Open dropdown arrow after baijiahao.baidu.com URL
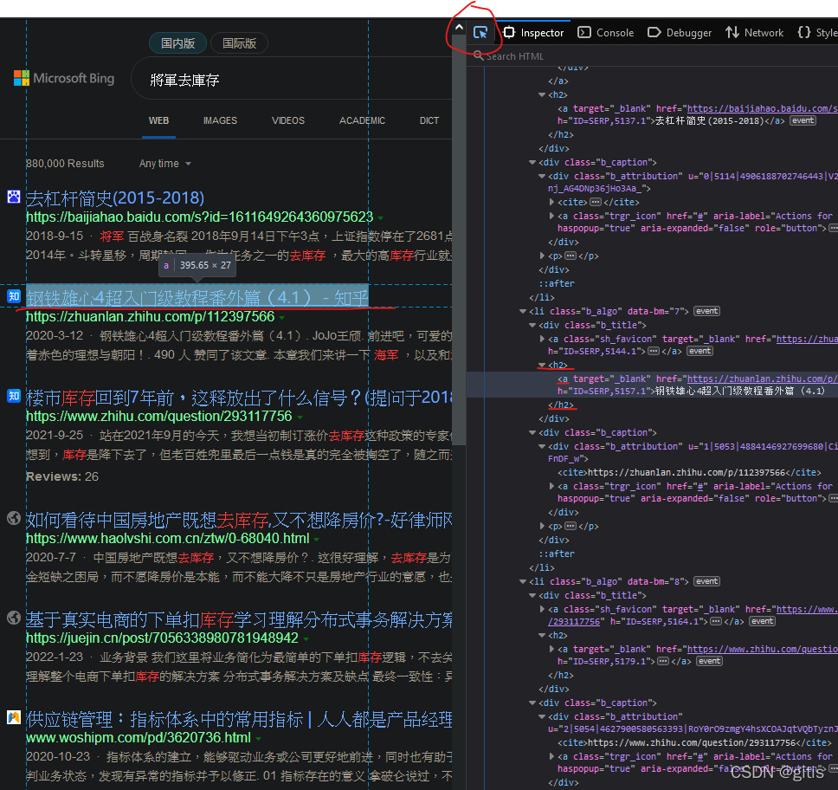This screenshot has width=838, height=790. [381, 218]
